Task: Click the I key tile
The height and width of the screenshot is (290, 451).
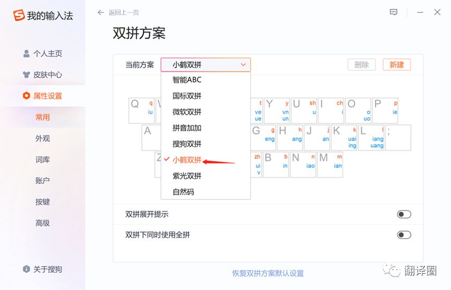Action: point(331,110)
